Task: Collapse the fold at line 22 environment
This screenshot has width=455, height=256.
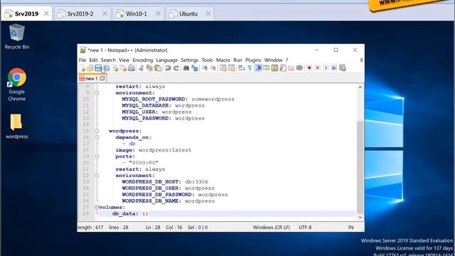Action: pos(97,176)
